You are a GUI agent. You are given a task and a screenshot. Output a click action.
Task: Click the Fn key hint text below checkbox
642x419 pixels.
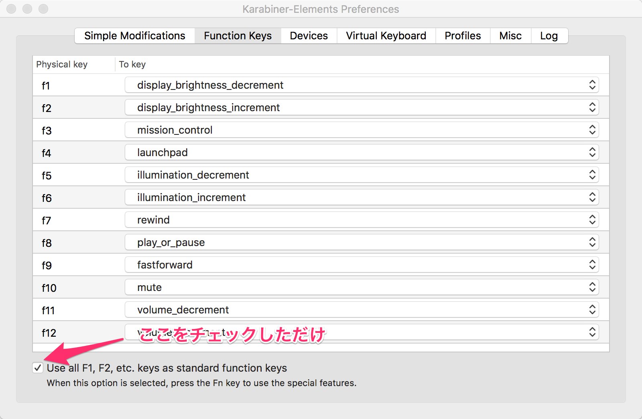201,383
